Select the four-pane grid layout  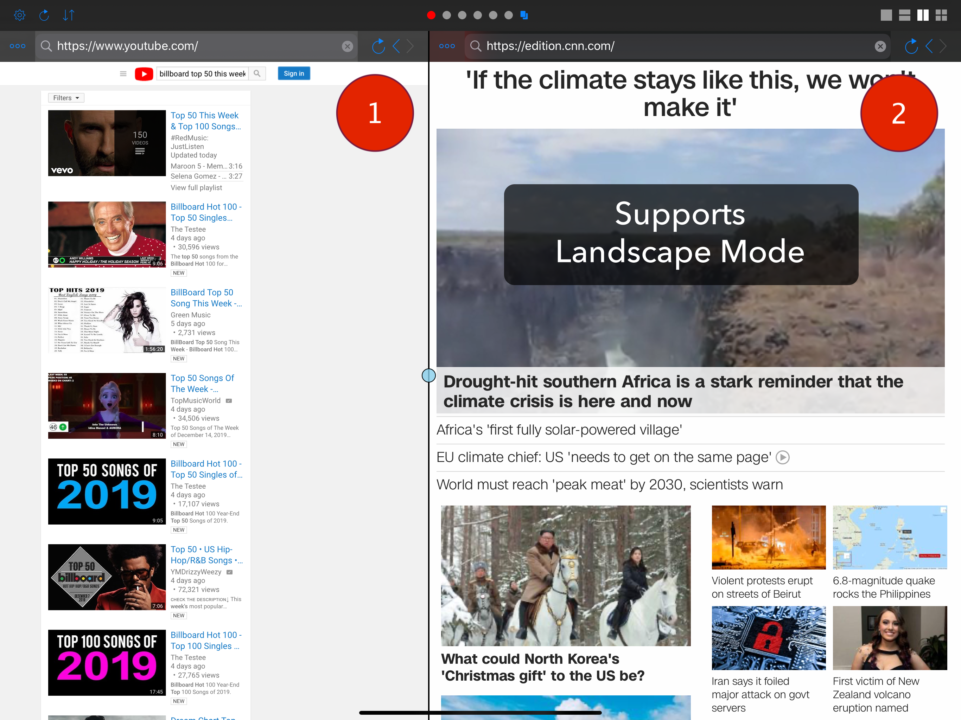tap(941, 15)
